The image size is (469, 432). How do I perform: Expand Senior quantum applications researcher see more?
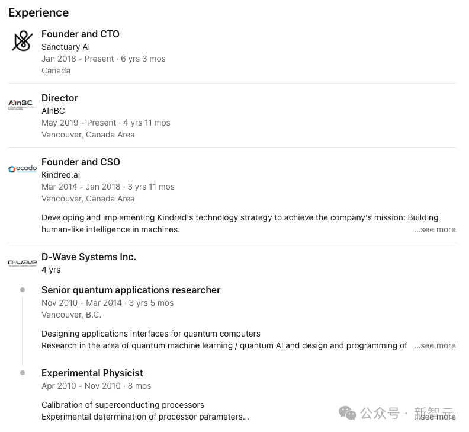point(435,345)
